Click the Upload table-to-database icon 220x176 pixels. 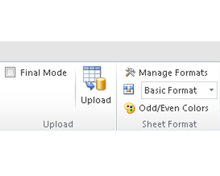pos(95,78)
